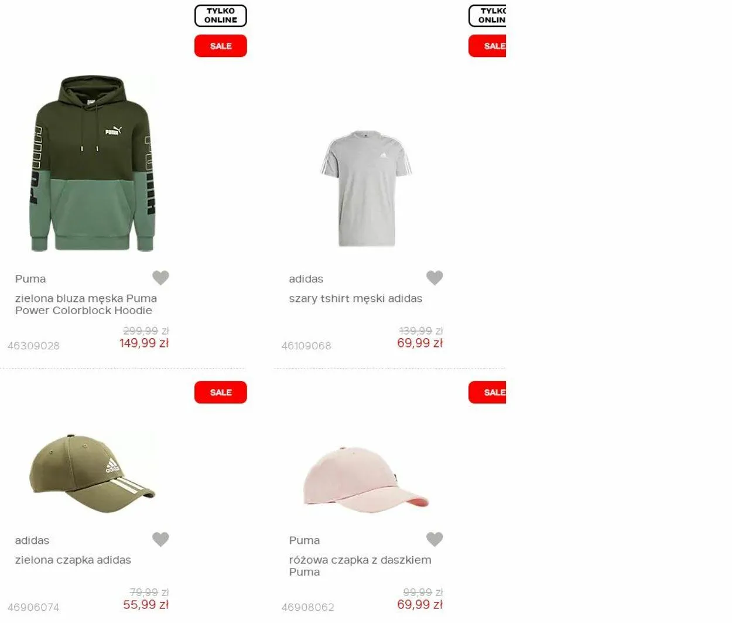
Task: Open 'zielona czapka adidas' product link
Action: [x=73, y=560]
